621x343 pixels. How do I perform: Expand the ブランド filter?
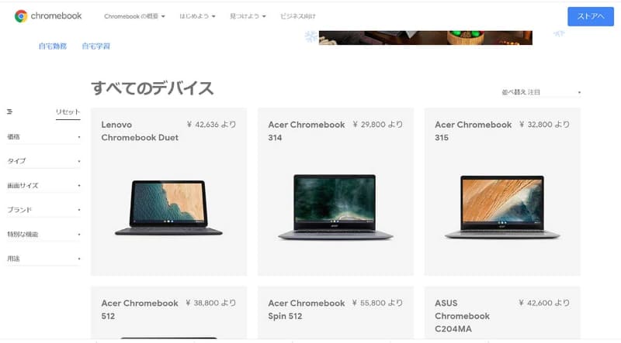pos(43,210)
